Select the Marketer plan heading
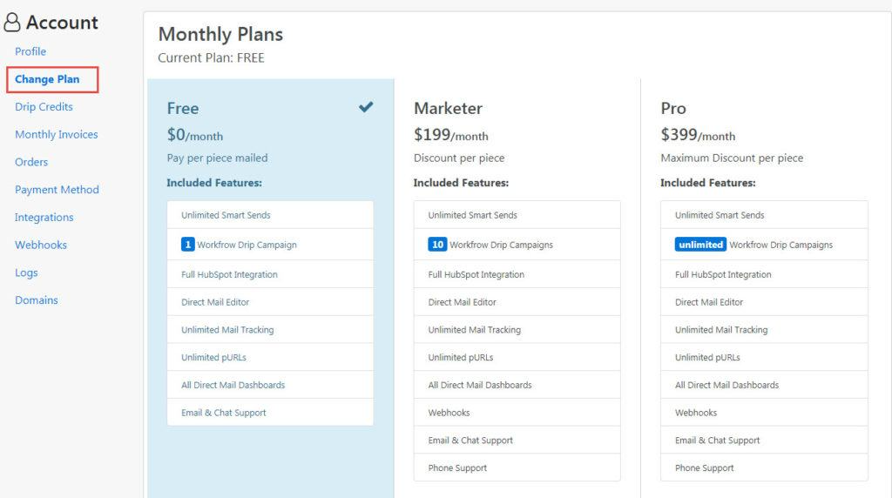The image size is (892, 498). (x=449, y=109)
